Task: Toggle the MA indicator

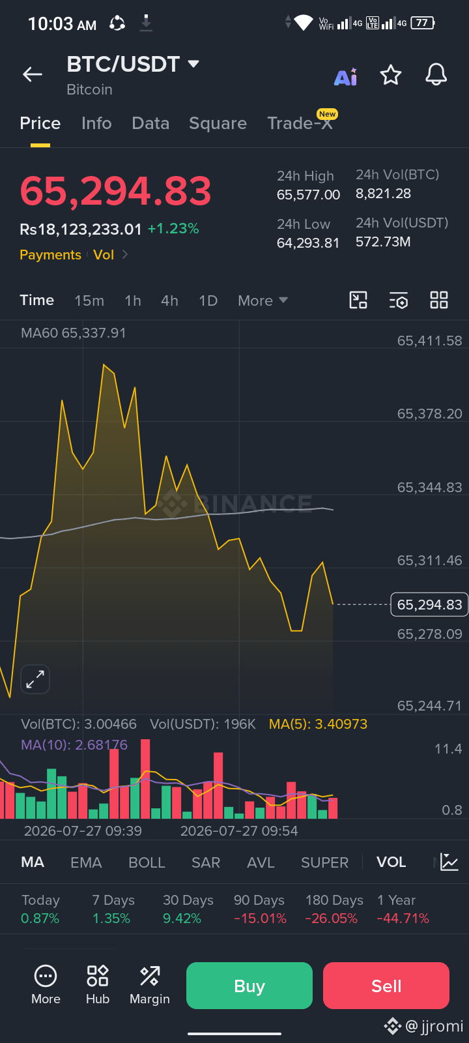Action: pyautogui.click(x=33, y=862)
